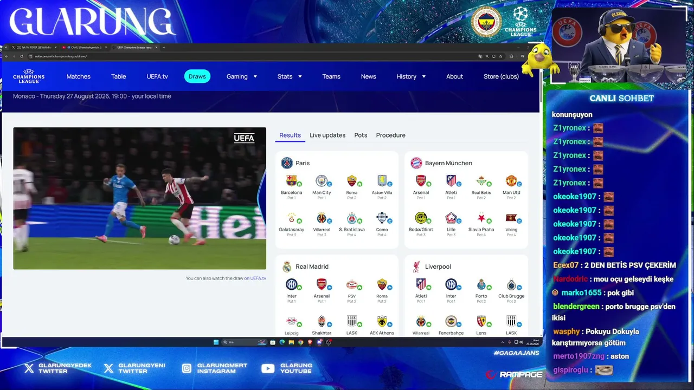
Task: Click Ecex07's chat message about Betis PSV
Action: click(614, 265)
